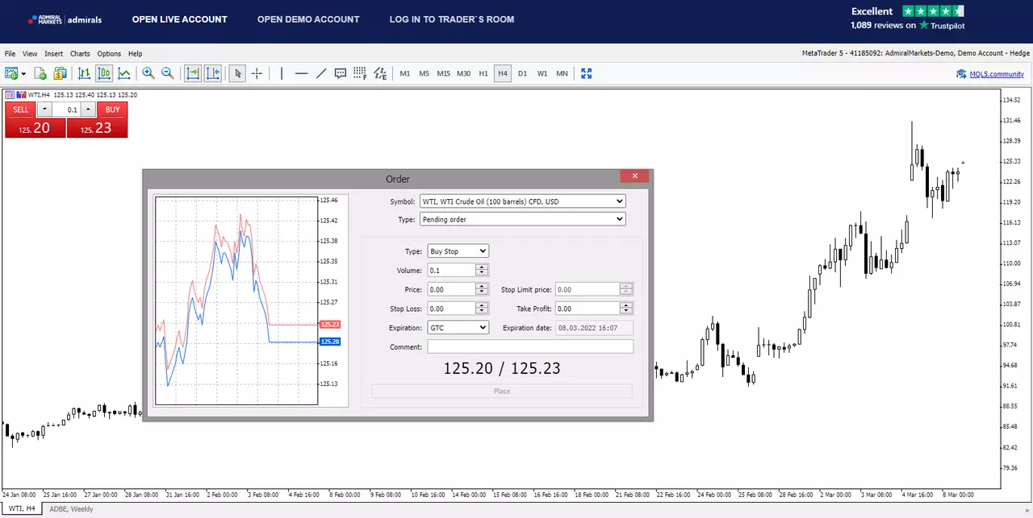
Task: Click Price stepper arrows
Action: coord(482,289)
